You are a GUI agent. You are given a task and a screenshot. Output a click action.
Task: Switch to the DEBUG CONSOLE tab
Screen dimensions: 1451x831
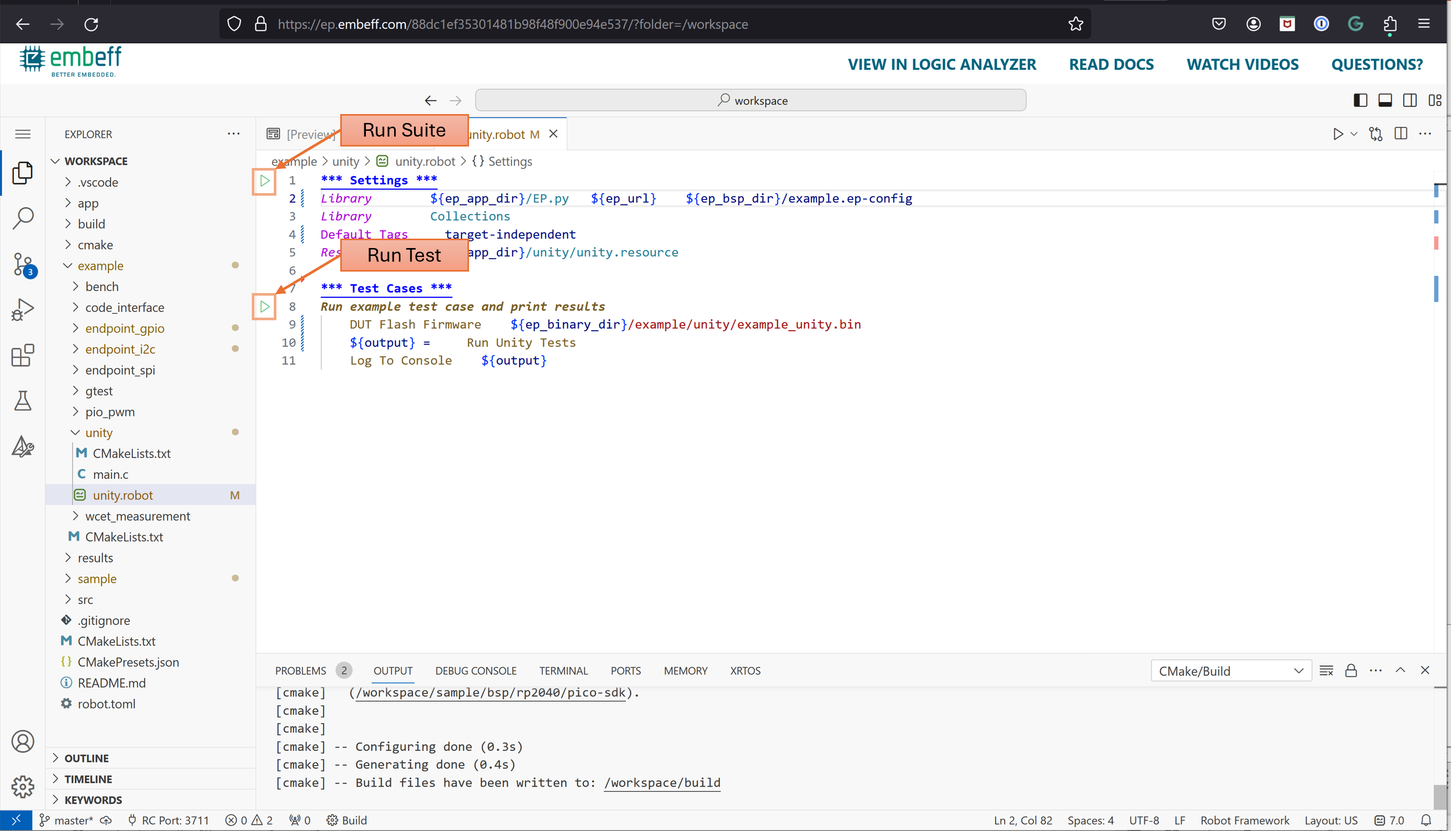pos(475,671)
